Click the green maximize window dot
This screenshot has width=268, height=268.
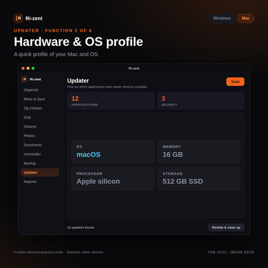[x=33, y=68]
